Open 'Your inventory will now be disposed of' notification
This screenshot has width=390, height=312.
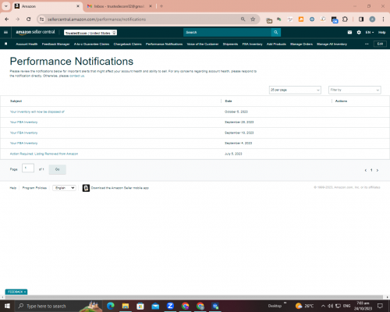[37, 112]
